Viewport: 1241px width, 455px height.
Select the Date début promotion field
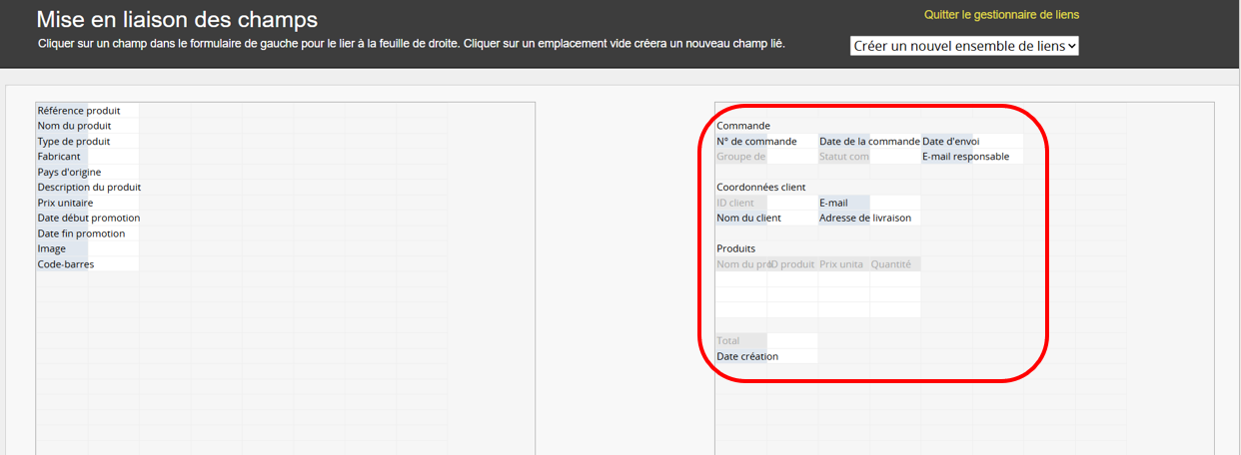[88, 218]
